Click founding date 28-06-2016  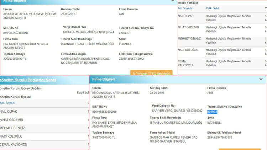(157, 93)
